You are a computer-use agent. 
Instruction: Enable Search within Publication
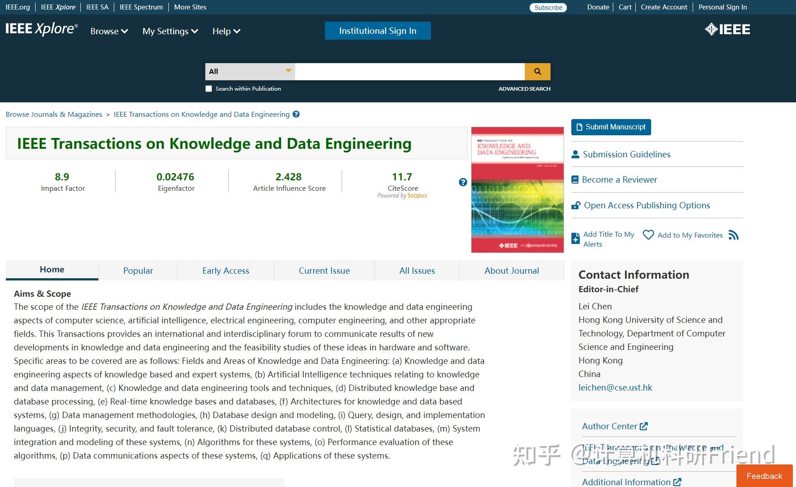(208, 88)
